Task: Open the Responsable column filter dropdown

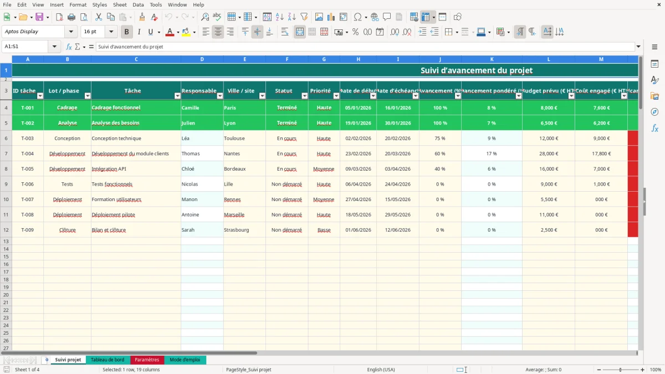Action: (220, 96)
